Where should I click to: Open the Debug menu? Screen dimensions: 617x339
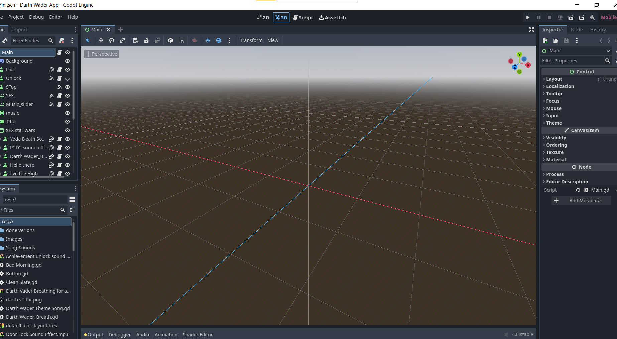coord(36,17)
